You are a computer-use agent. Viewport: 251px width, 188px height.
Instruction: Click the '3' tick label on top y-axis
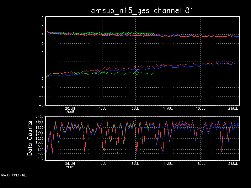tap(42, 35)
